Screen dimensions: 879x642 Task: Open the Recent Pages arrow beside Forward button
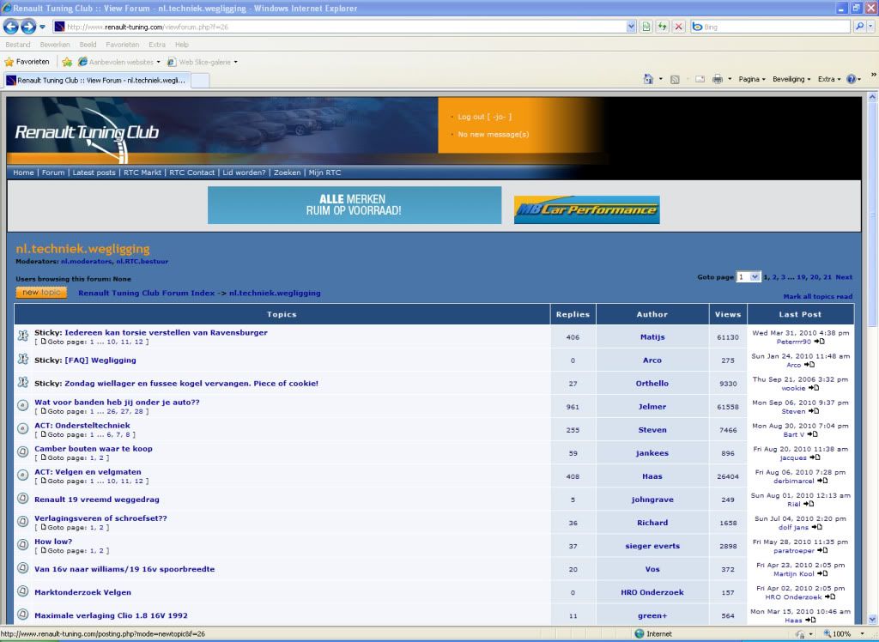pos(43,27)
